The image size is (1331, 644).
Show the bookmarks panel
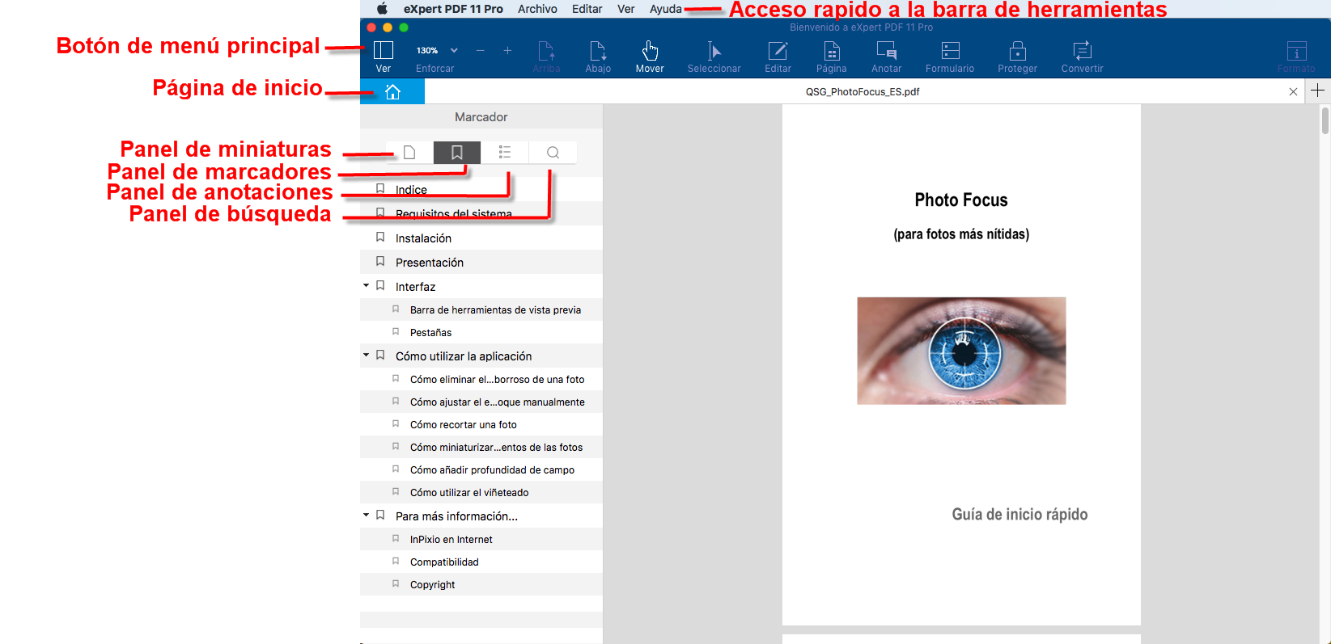coord(457,153)
